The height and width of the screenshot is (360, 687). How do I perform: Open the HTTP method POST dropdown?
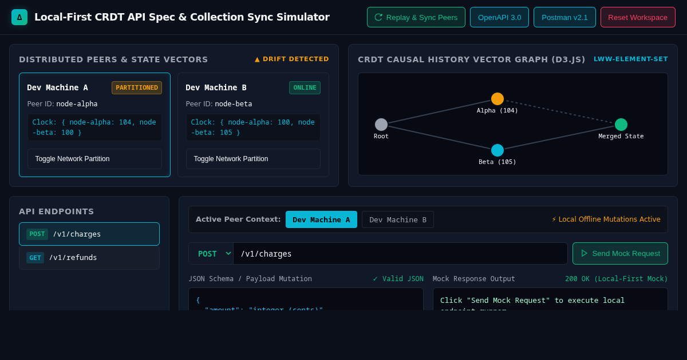[x=211, y=254]
